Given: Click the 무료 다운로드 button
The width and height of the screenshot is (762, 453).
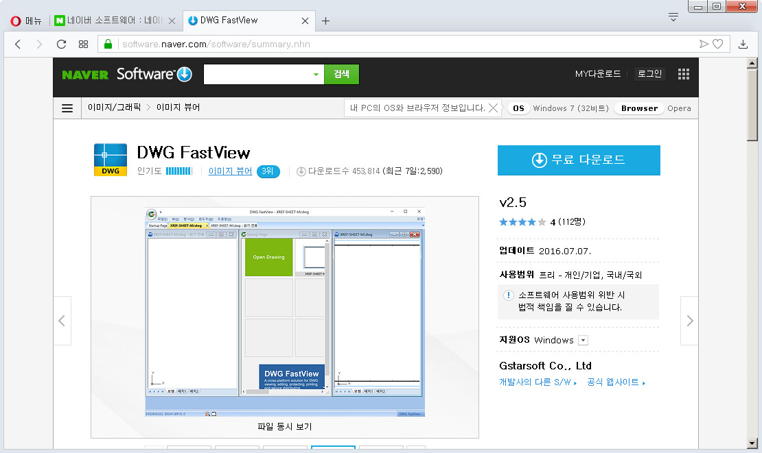Looking at the screenshot, I should (x=579, y=160).
